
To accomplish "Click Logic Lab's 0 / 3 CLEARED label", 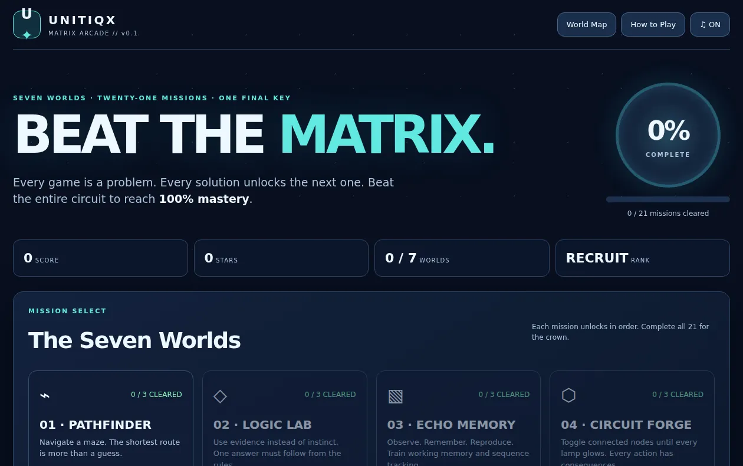I will [330, 395].
